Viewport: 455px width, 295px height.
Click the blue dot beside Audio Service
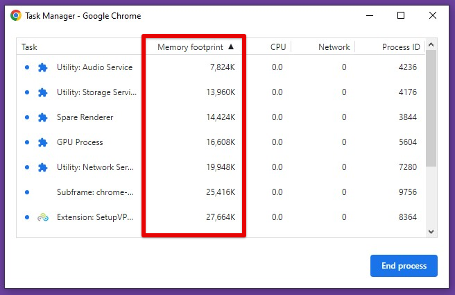(x=27, y=67)
